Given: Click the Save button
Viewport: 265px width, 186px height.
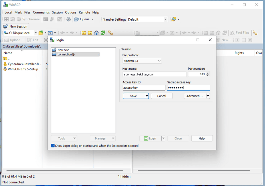Looking at the screenshot, I should click(134, 96).
